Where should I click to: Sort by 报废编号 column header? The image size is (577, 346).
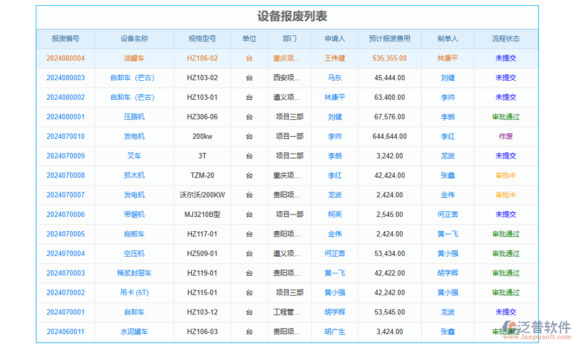pyautogui.click(x=65, y=39)
